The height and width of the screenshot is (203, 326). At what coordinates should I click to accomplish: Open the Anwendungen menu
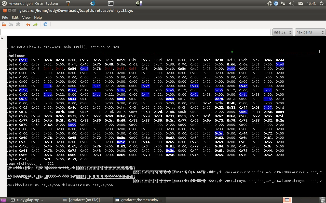[x=21, y=4]
